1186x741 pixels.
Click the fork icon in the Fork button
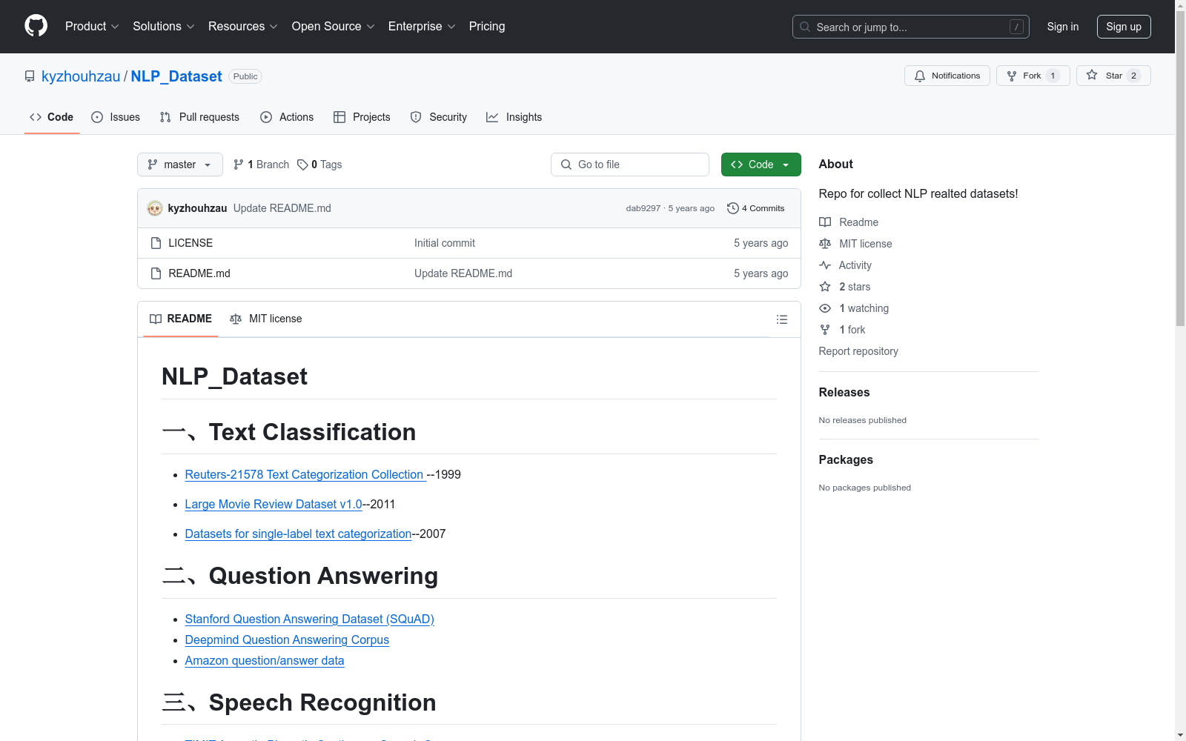point(1012,76)
